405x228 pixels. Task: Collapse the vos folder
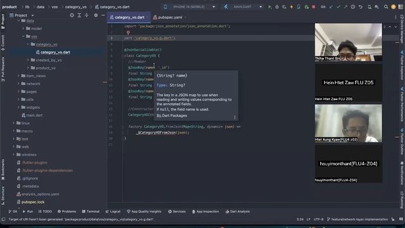click(23, 37)
